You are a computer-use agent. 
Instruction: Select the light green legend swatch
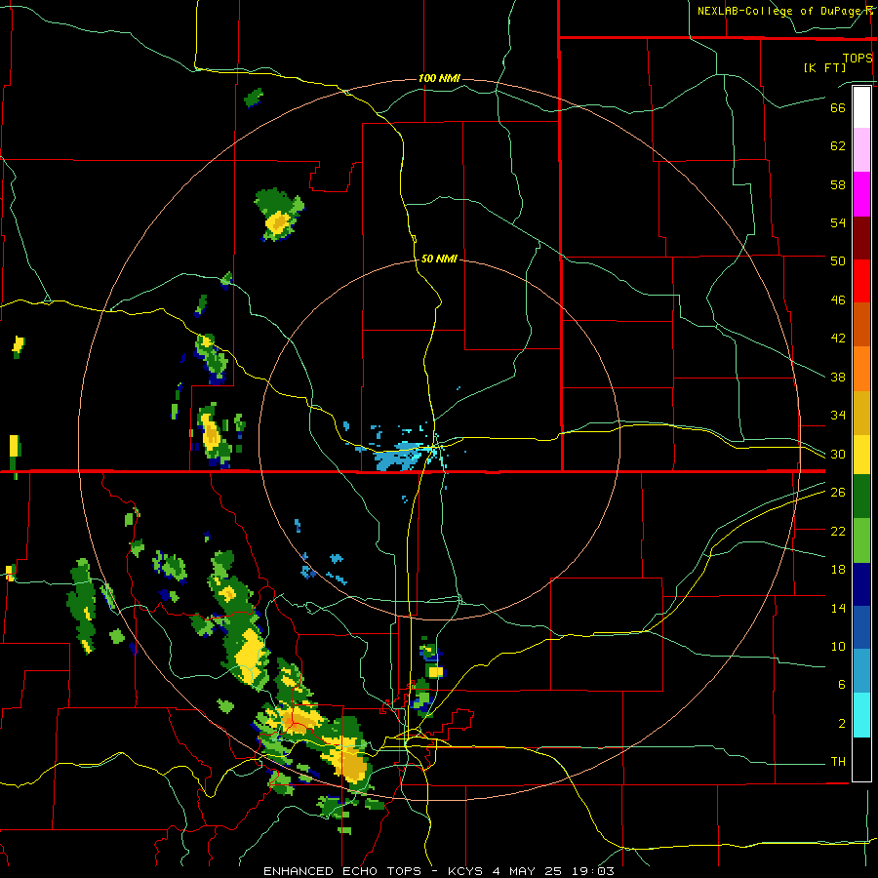(x=861, y=540)
